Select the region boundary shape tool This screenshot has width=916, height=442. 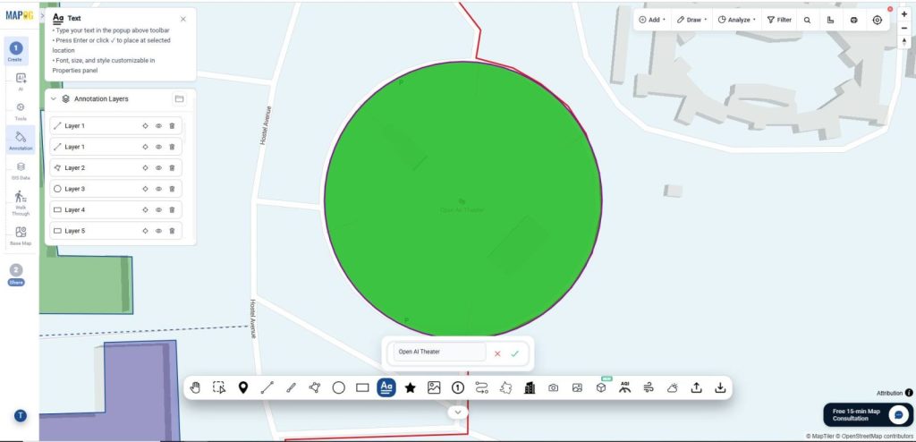(x=506, y=387)
